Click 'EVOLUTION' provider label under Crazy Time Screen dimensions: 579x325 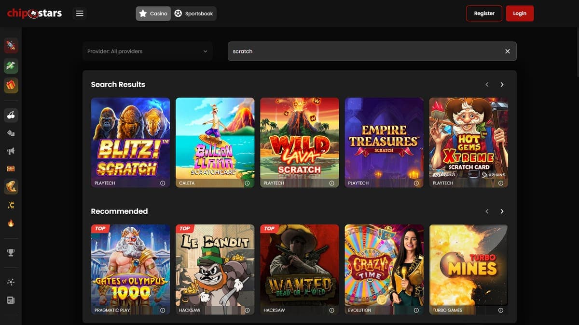click(x=359, y=311)
